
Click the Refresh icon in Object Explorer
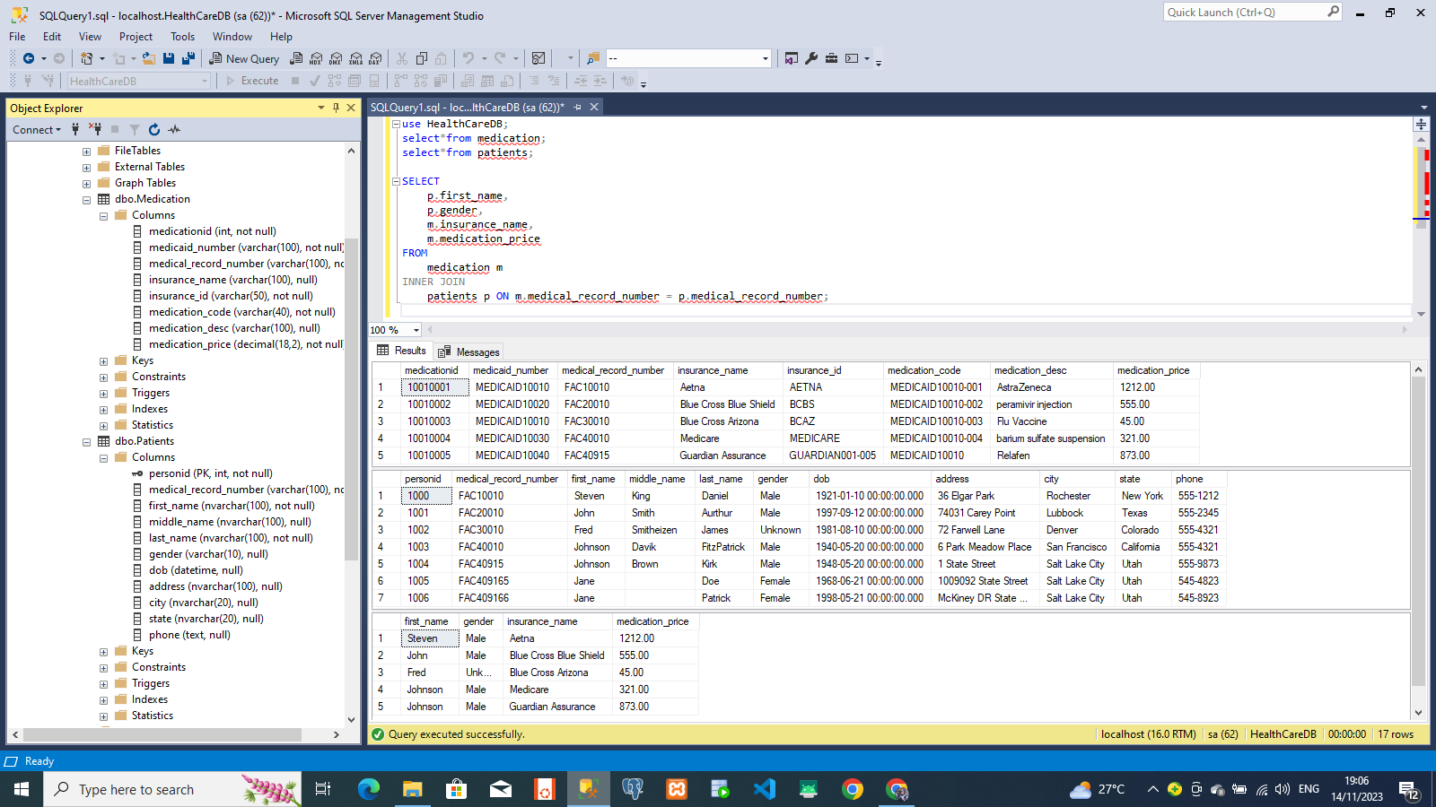point(154,130)
